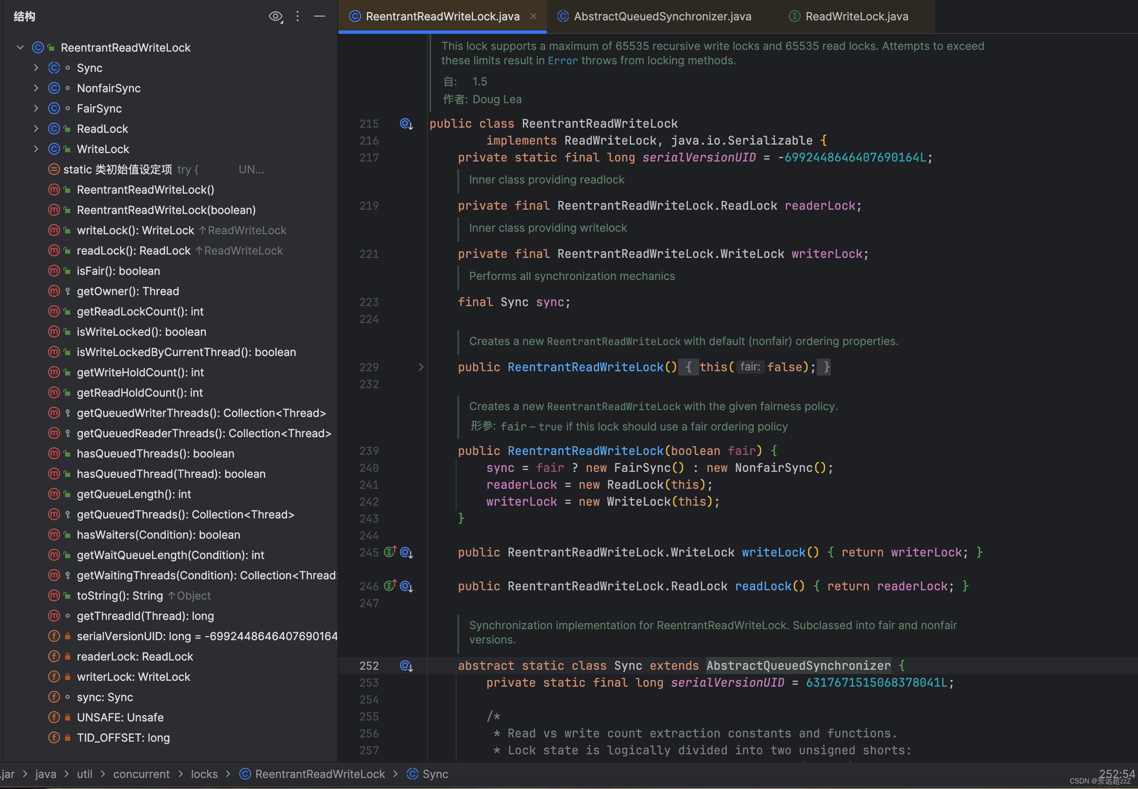Screen dimensions: 1138x789
Task: Close the ReentrantReadWriteLock.java tab
Action: (533, 16)
